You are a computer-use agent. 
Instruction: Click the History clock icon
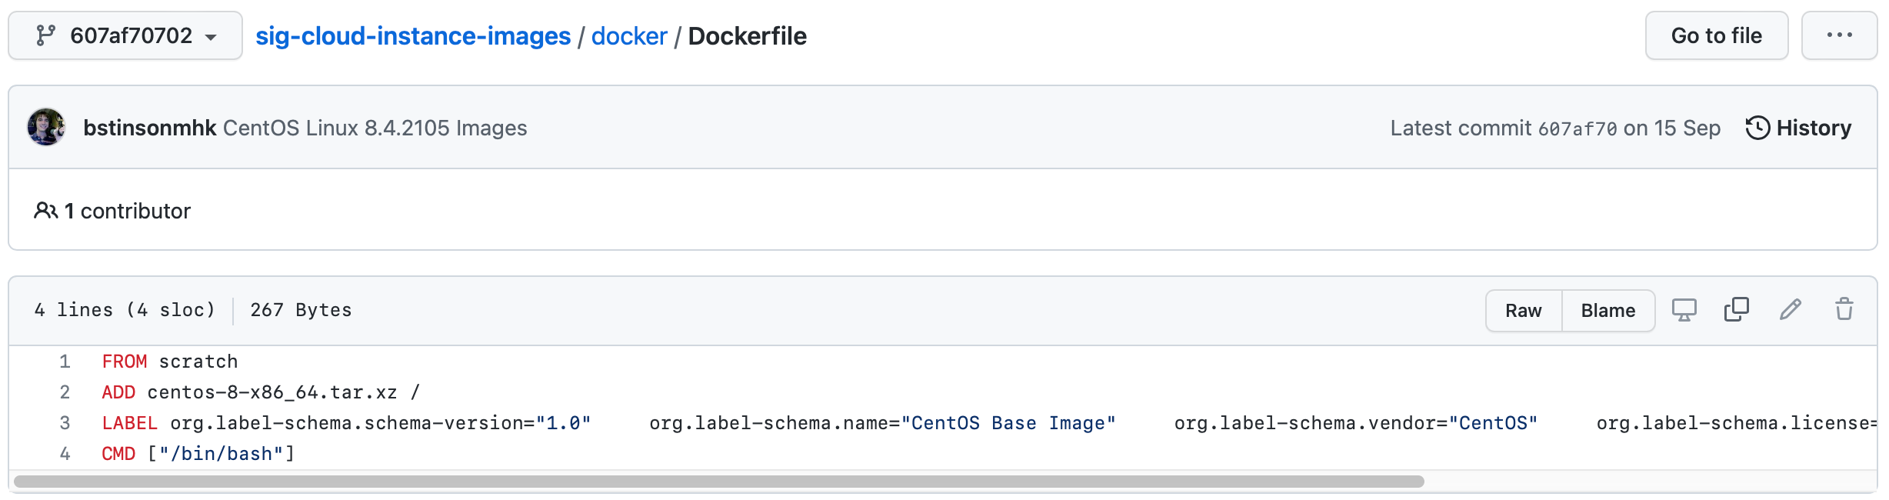[x=1757, y=128]
